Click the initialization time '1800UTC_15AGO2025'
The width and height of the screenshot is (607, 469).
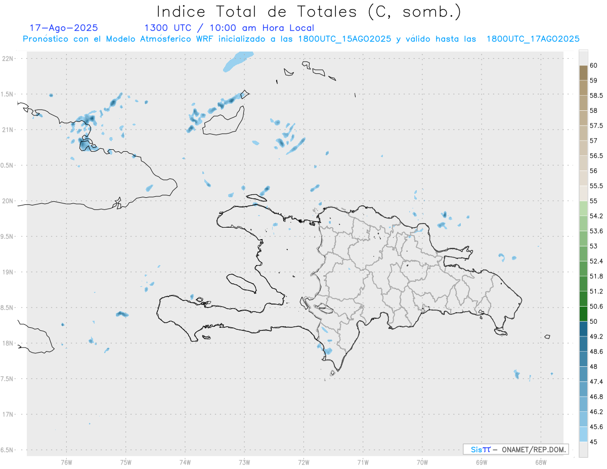[x=344, y=39]
